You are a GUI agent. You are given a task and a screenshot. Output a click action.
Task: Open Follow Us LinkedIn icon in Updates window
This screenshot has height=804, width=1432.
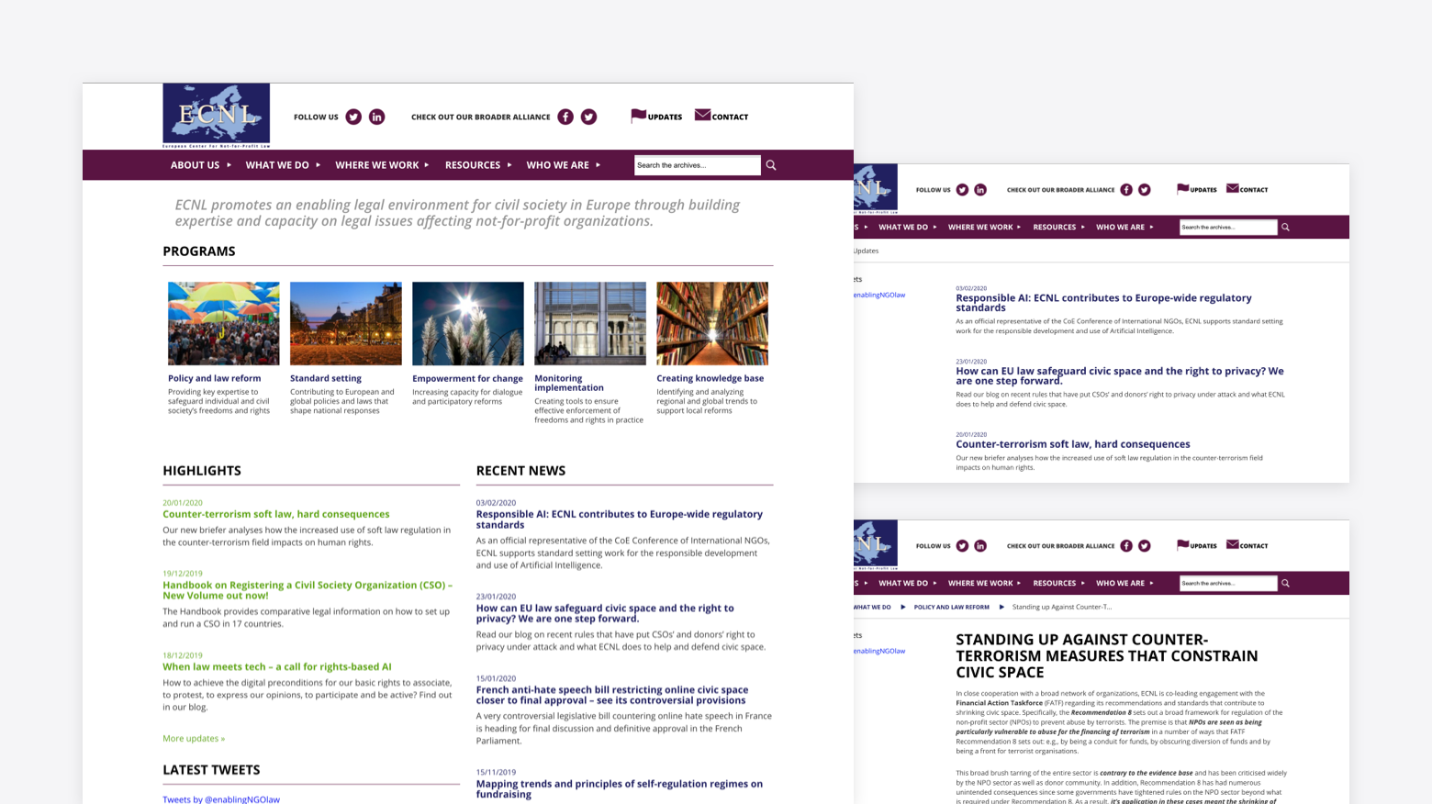point(980,190)
